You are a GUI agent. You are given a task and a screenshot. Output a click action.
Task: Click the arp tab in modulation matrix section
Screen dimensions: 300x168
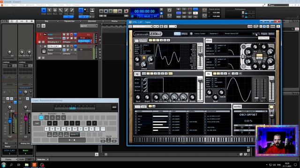click(144, 106)
